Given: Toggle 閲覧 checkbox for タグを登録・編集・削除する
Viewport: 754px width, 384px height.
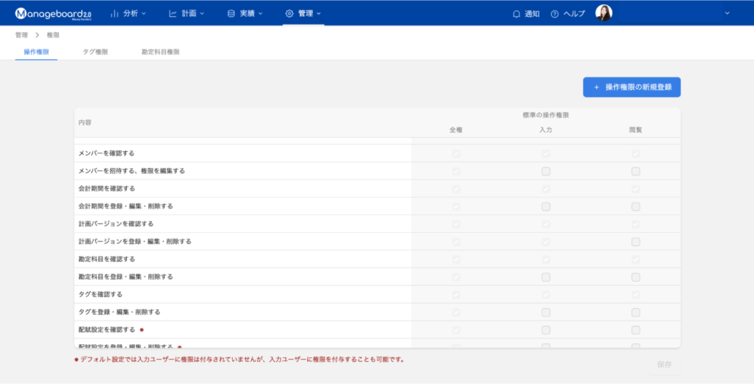Looking at the screenshot, I should coord(635,313).
